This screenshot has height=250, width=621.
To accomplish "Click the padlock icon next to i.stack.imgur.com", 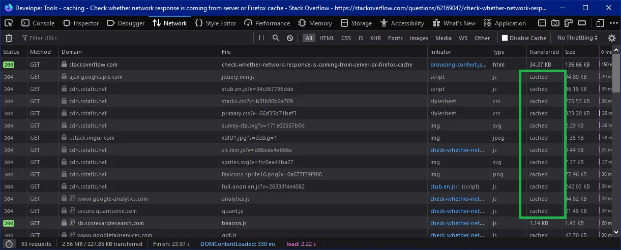I will coord(64,138).
